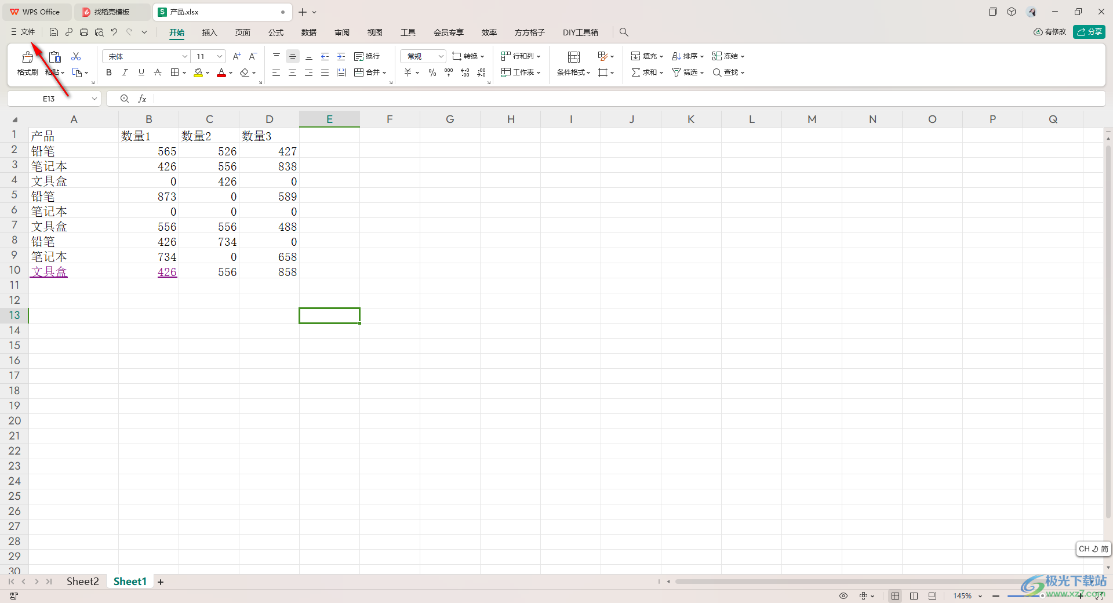Click the decrease indent icon

(325, 56)
